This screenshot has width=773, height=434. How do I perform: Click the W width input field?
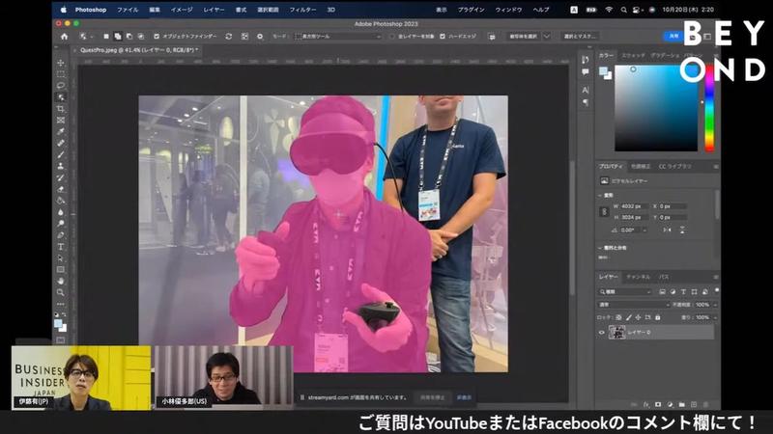click(634, 206)
